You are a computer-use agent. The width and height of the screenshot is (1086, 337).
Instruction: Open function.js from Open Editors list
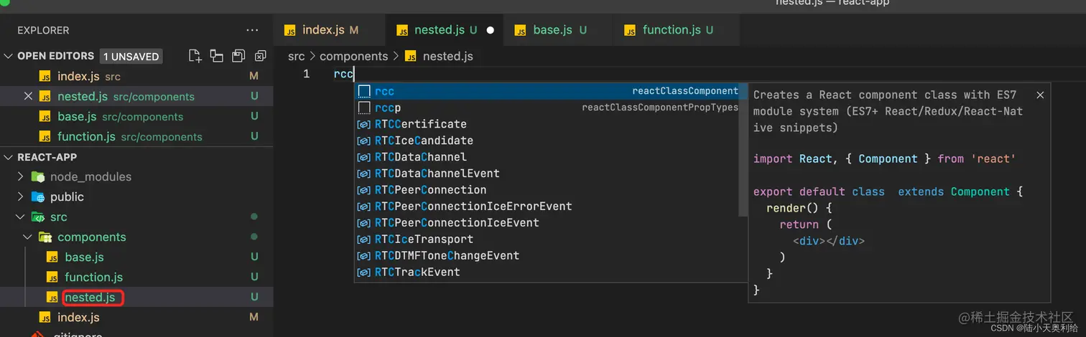136,136
